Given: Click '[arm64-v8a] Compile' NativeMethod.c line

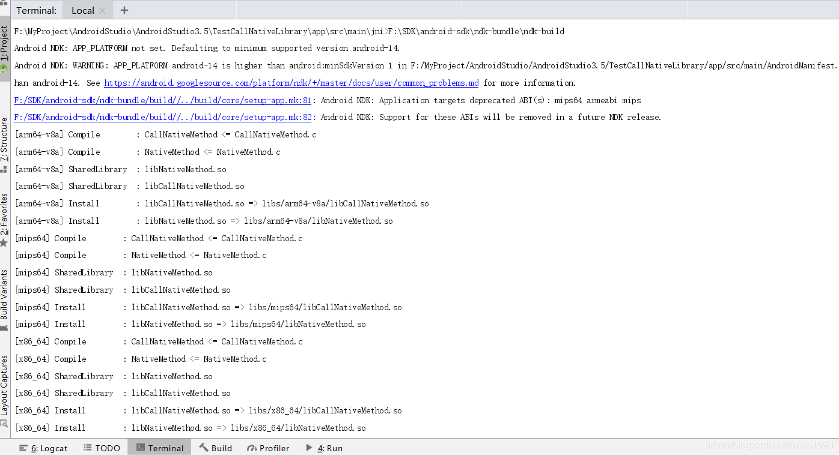Looking at the screenshot, I should 147,152.
